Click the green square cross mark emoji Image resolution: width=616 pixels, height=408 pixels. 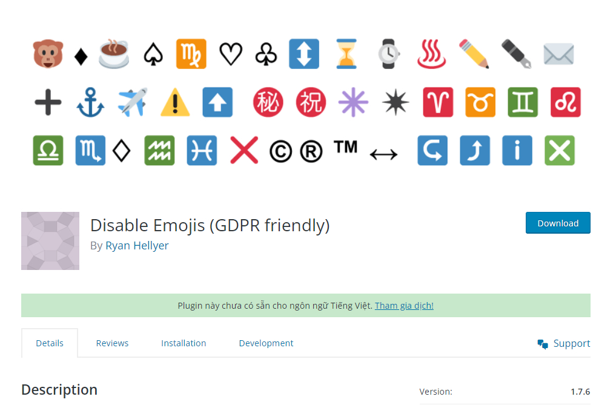point(560,150)
